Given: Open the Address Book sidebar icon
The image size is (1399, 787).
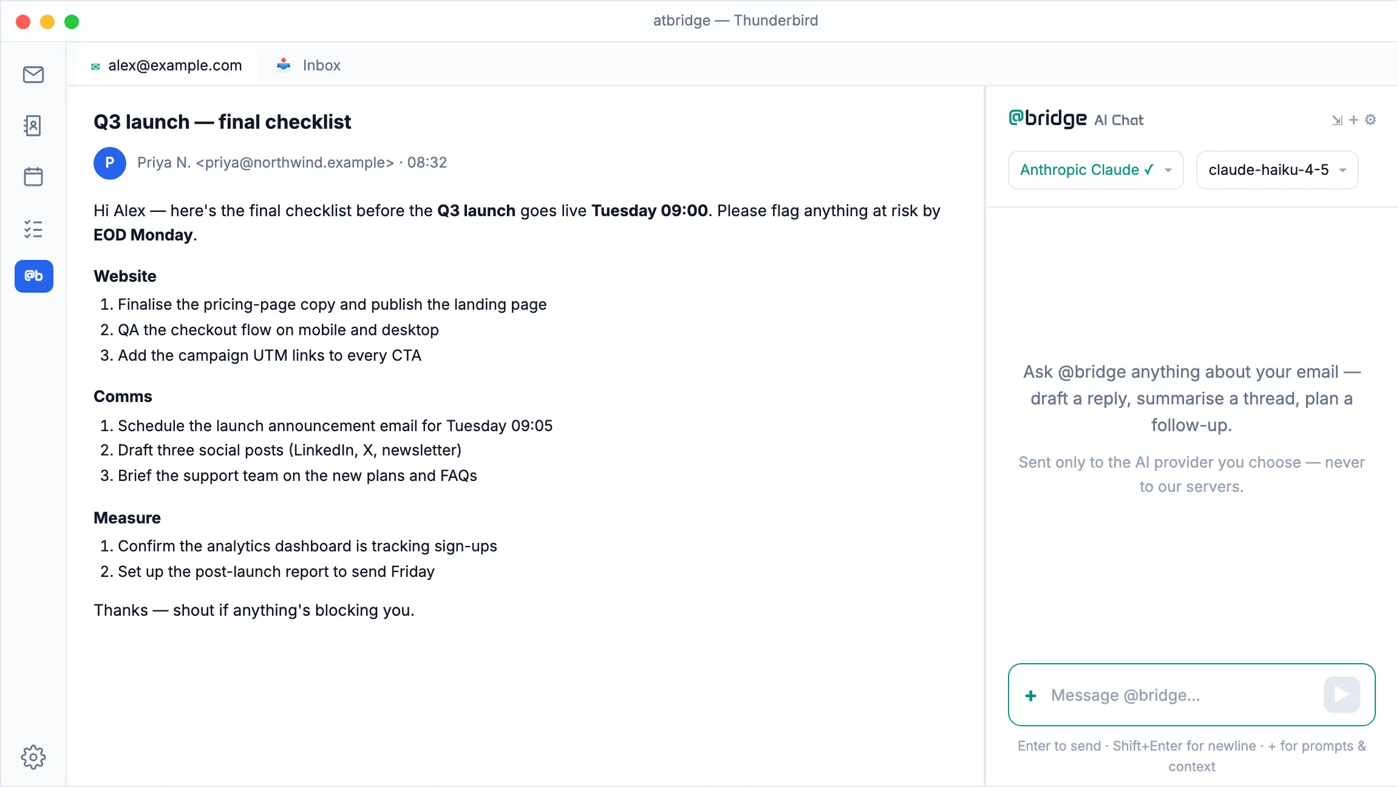Looking at the screenshot, I should pyautogui.click(x=33, y=126).
